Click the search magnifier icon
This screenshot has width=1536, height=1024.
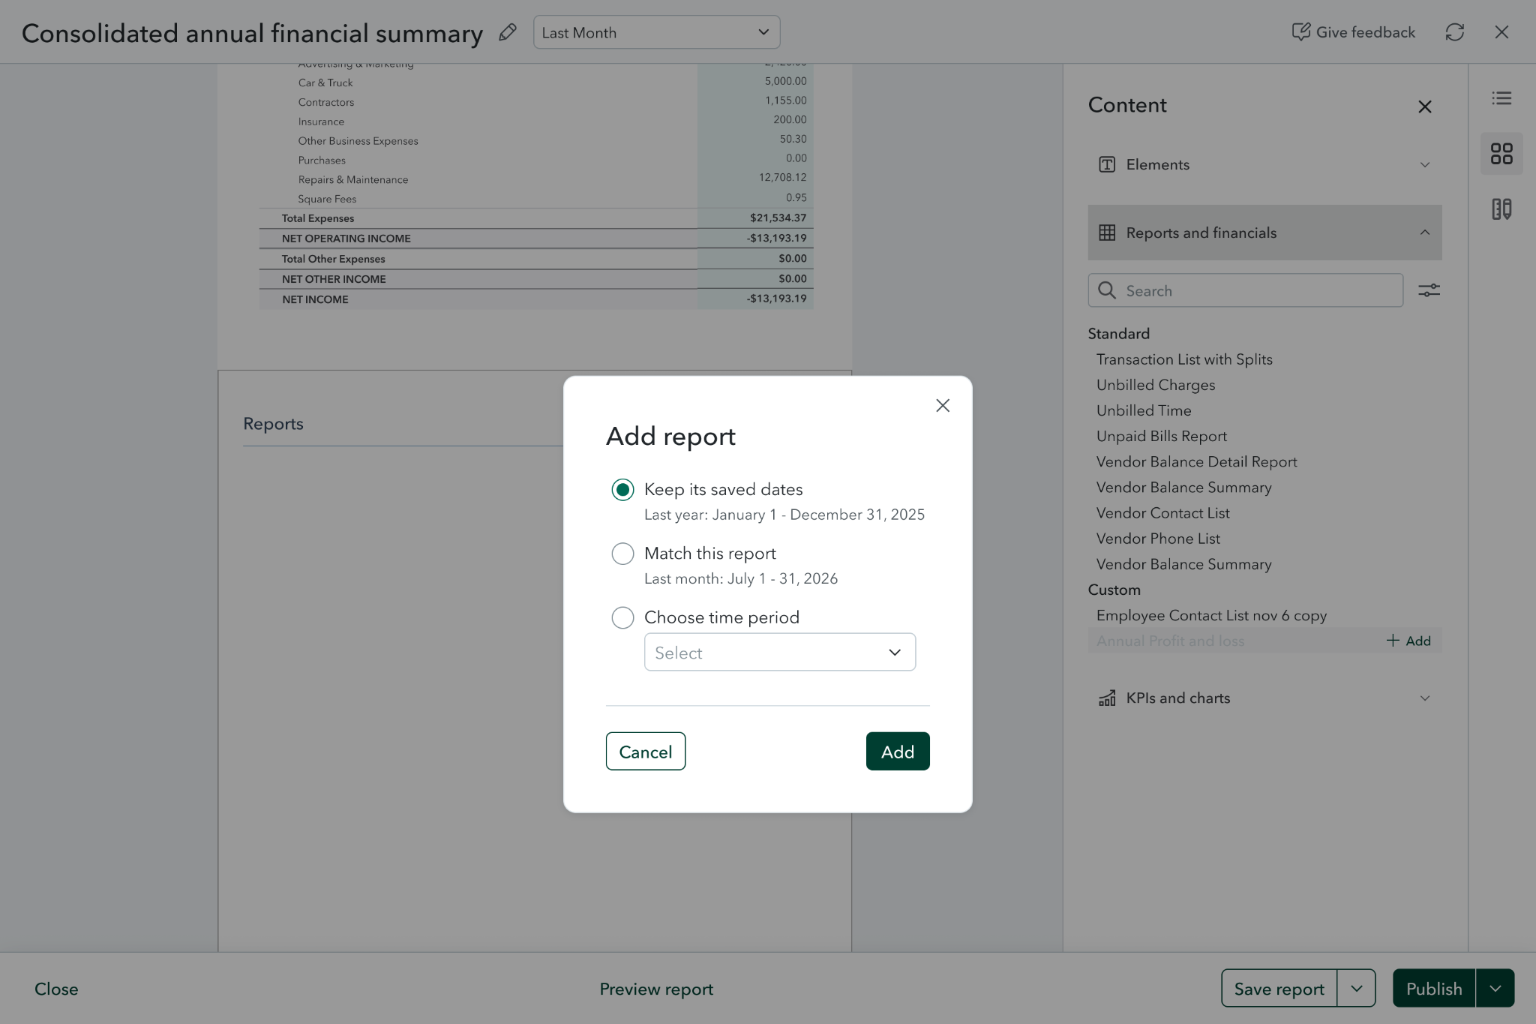pos(1107,290)
